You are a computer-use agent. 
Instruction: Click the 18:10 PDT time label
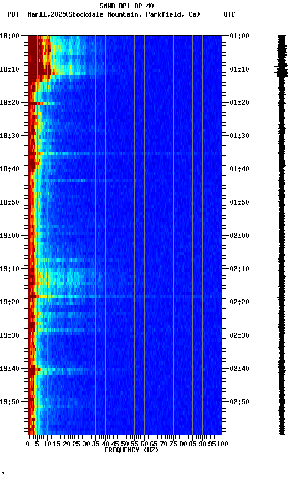pos(9,69)
